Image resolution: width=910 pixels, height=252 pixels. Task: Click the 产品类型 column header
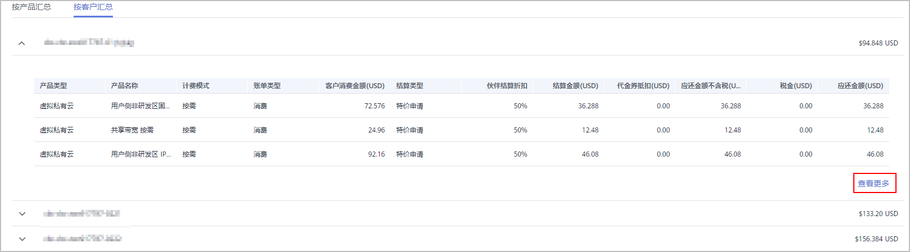(53, 86)
